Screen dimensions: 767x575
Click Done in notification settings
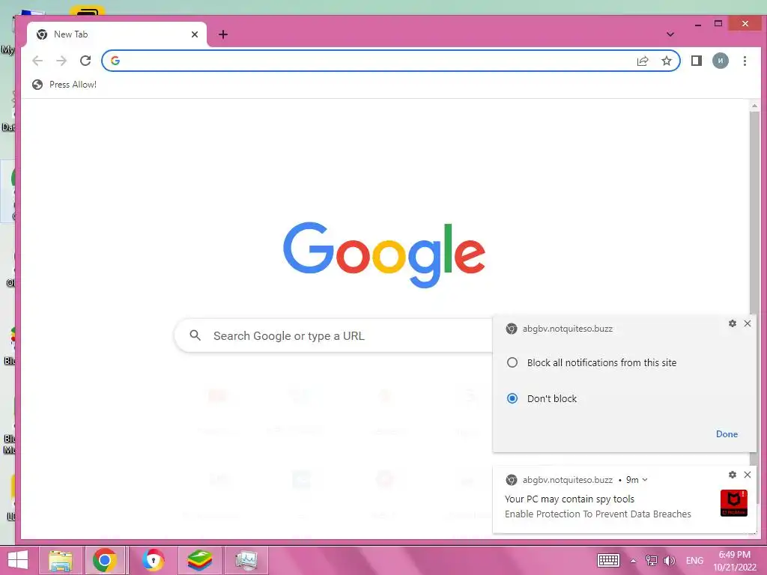click(727, 434)
